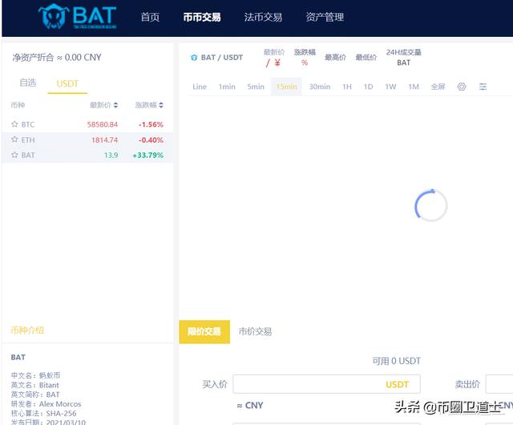Open the 首页 home menu
Image resolution: width=513 pixels, height=425 pixels.
(150, 17)
